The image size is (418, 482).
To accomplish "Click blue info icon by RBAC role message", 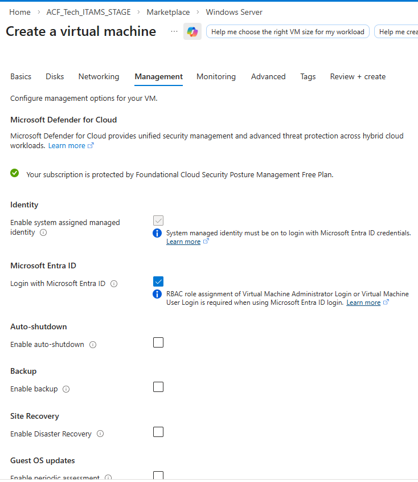I will [157, 294].
